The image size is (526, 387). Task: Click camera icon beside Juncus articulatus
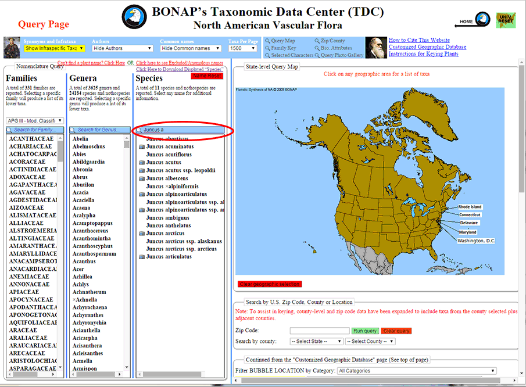[x=142, y=257]
